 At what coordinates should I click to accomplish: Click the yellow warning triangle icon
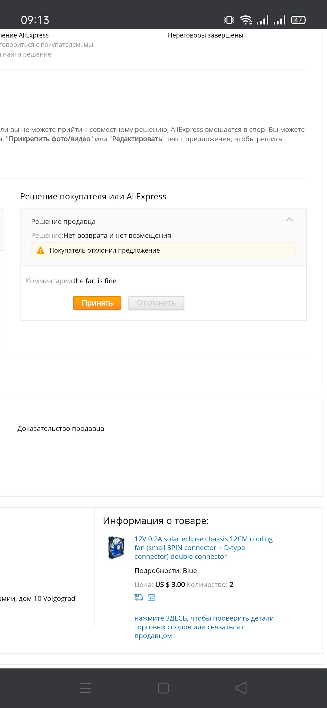click(x=41, y=251)
